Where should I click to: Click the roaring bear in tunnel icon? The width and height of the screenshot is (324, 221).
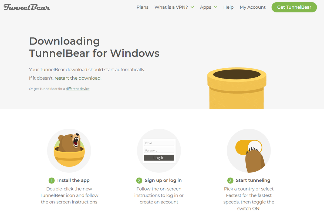tap(69, 151)
